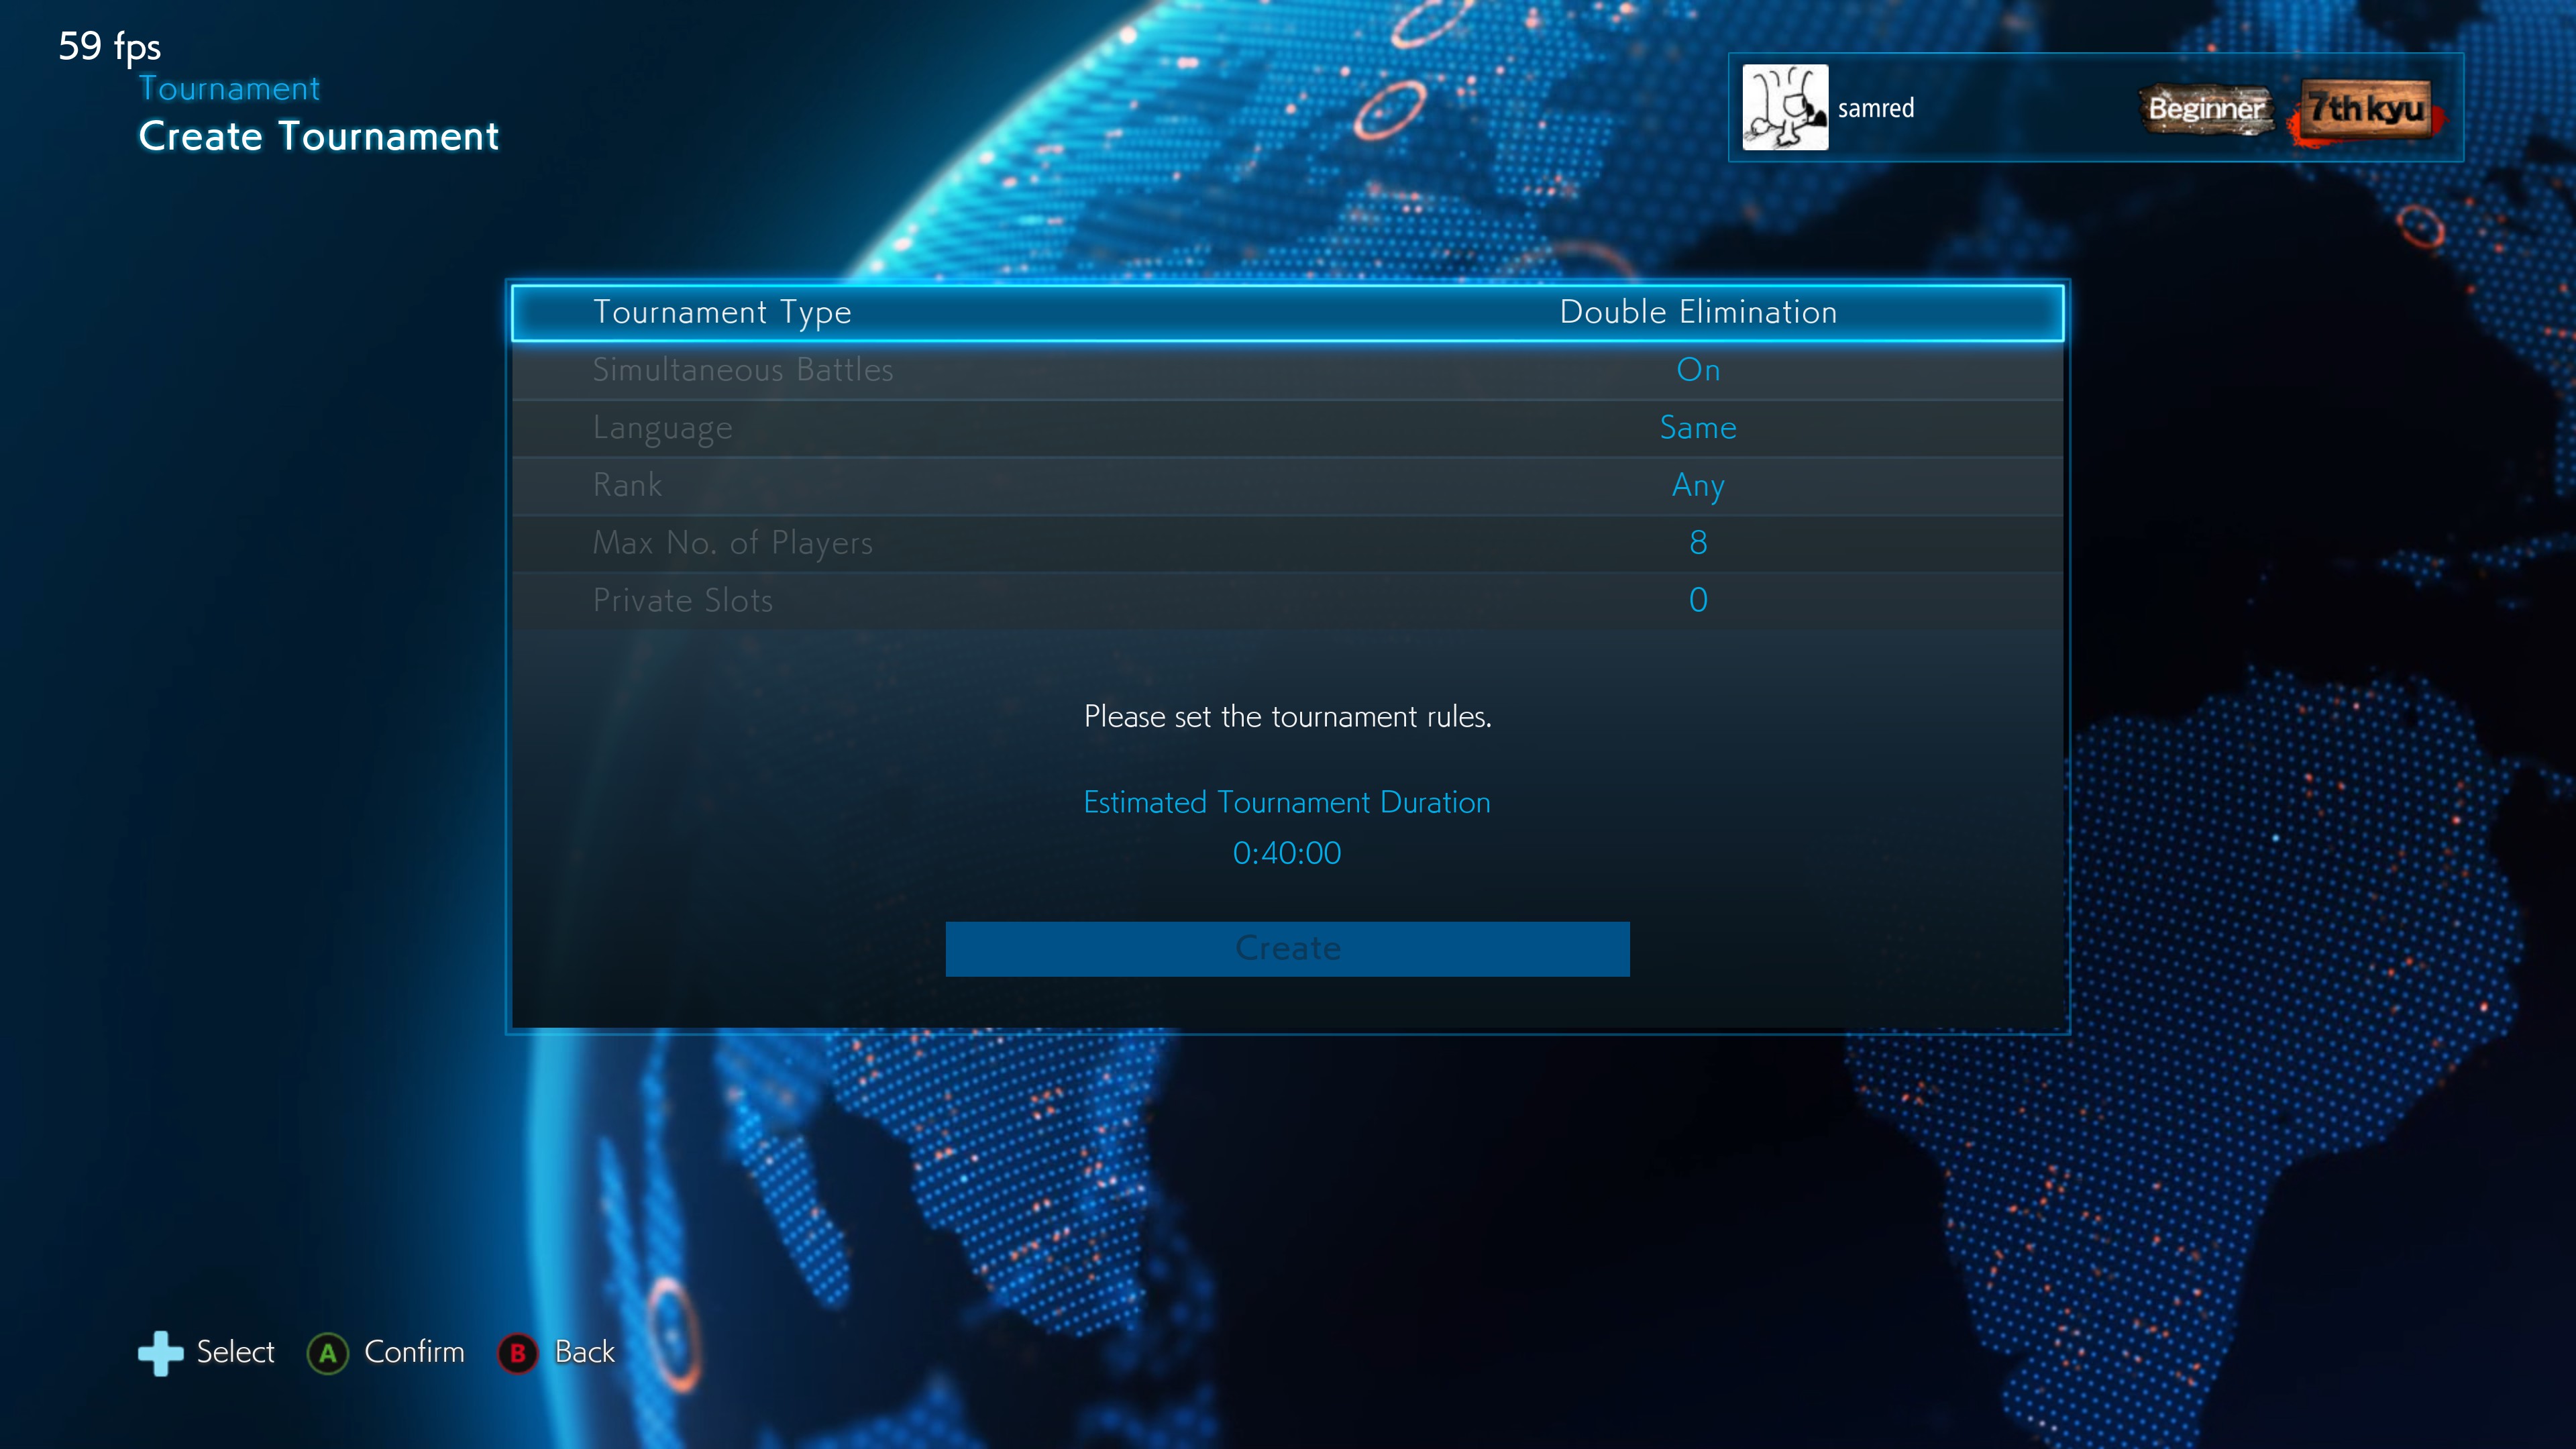This screenshot has width=2576, height=1449.
Task: Click the Create tournament button
Action: [x=1288, y=947]
